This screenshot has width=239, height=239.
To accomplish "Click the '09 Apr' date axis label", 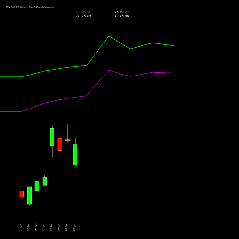I will (59, 228).
